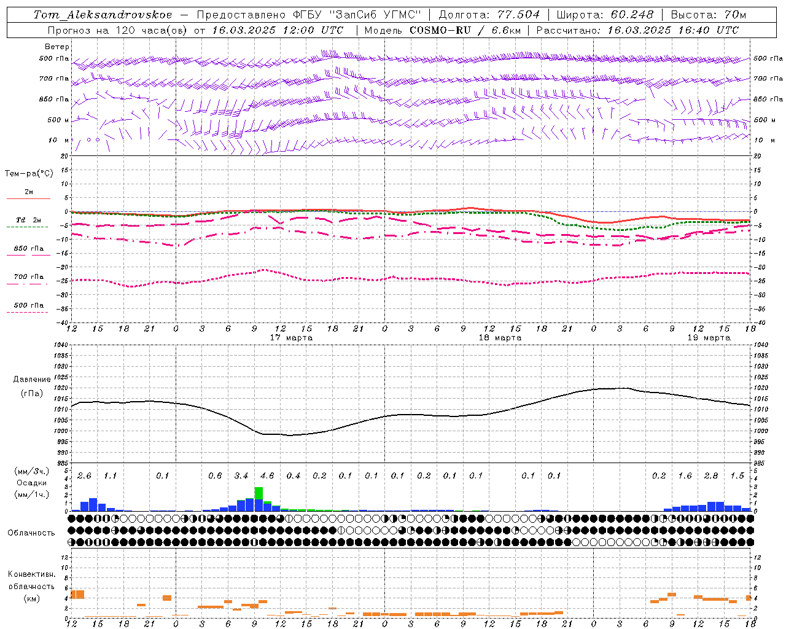Click the 'Высота: 70м' elevation label
Screen dimensions: 786x629
709,15
